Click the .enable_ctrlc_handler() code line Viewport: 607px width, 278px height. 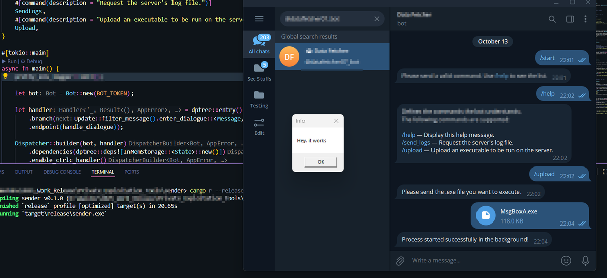coord(127,160)
